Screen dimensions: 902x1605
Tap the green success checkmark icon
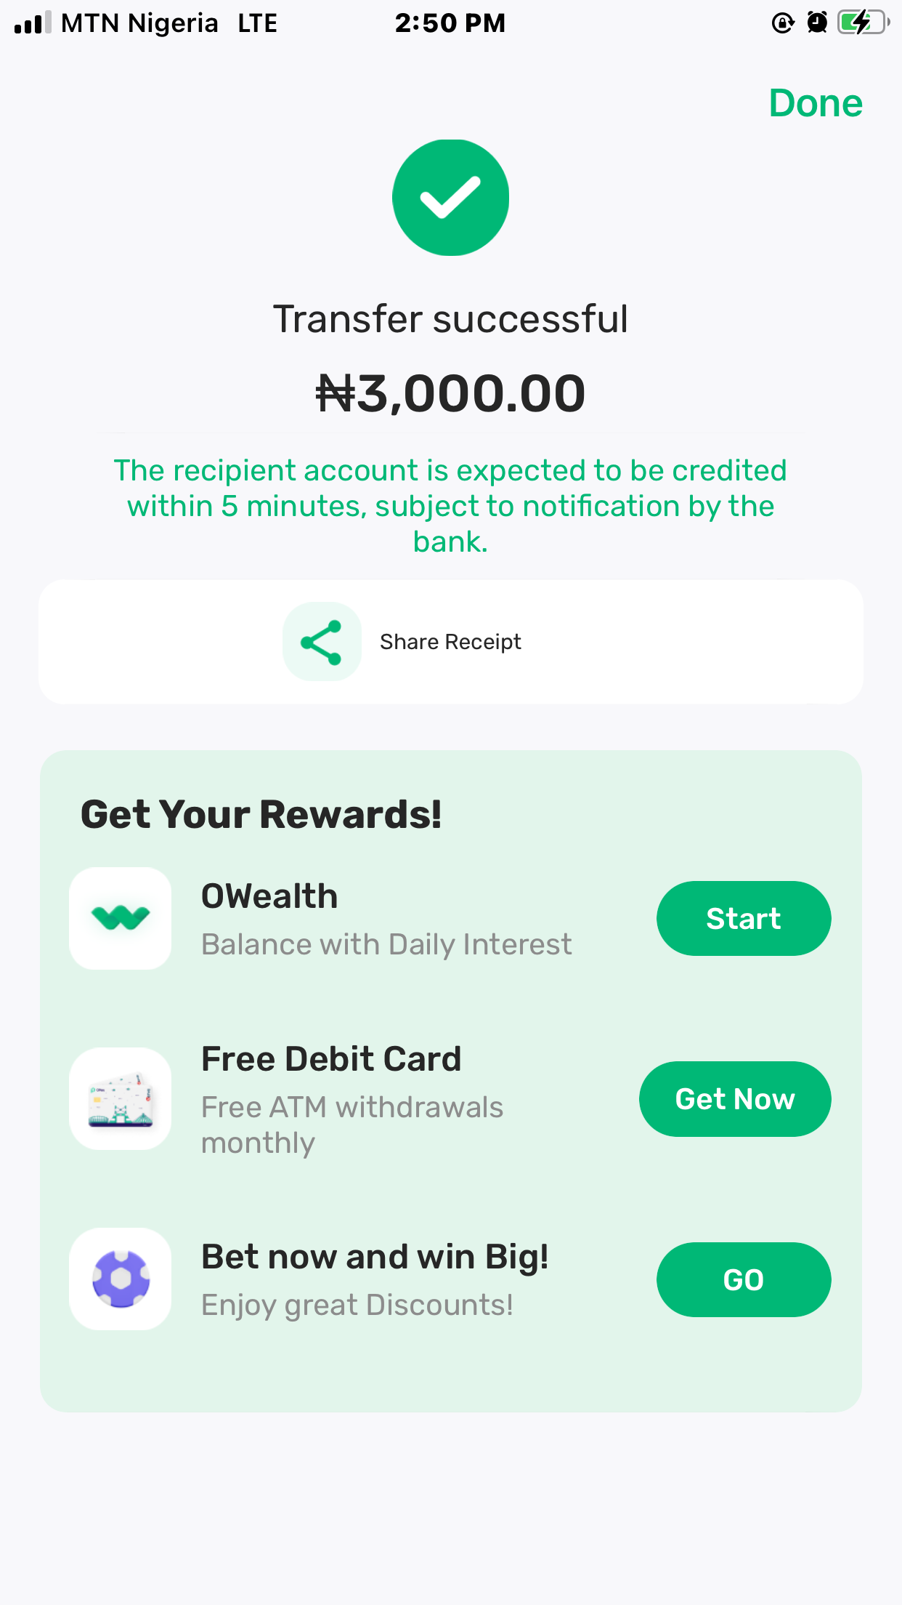[x=450, y=198]
